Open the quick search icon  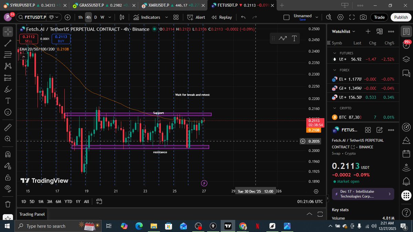(329, 17)
